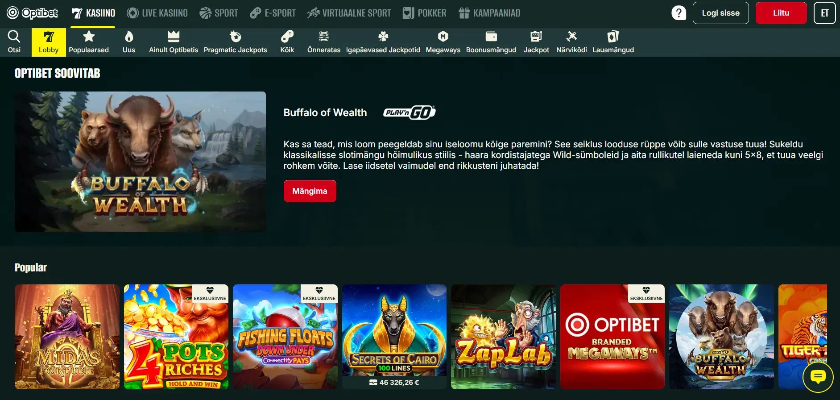The width and height of the screenshot is (840, 400).
Task: Click the Popular section heading
Action: click(31, 267)
